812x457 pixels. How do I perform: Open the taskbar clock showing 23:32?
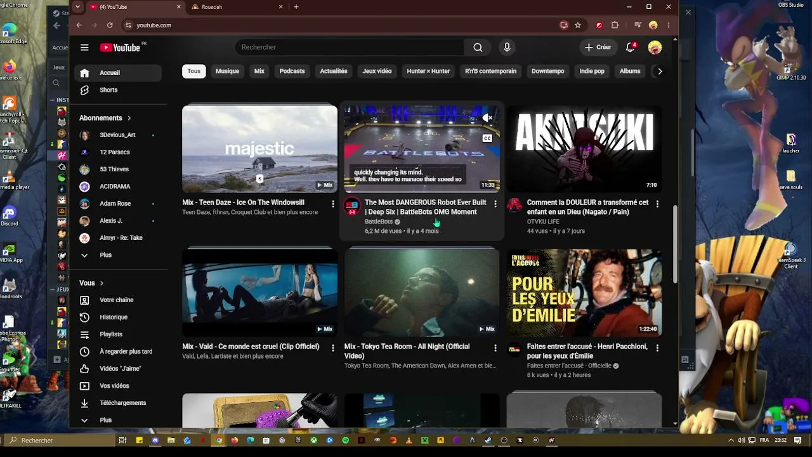tap(780, 440)
